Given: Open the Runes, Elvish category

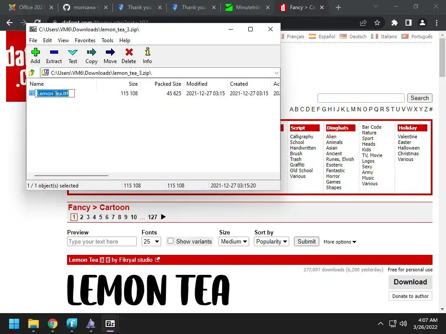Looking at the screenshot, I should 340,159.
